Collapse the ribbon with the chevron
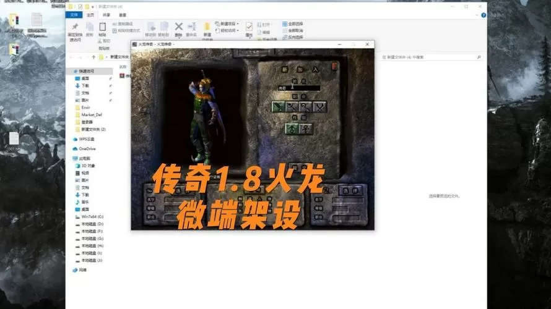This screenshot has width=551, height=309. point(477,15)
